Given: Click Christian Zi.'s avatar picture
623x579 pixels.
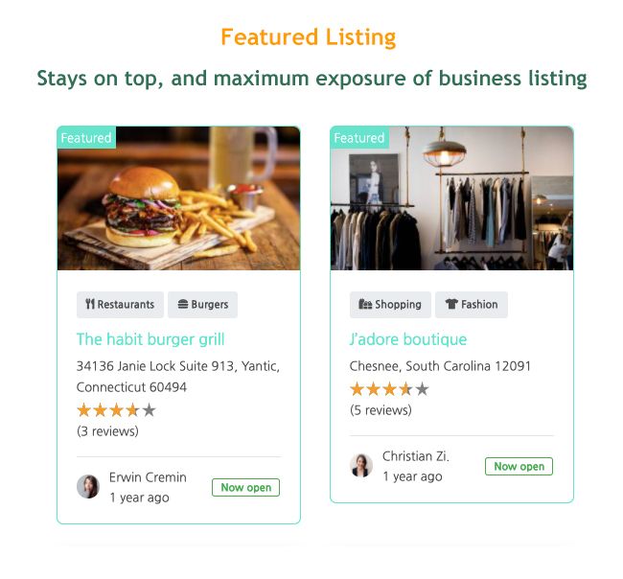Looking at the screenshot, I should [x=361, y=465].
